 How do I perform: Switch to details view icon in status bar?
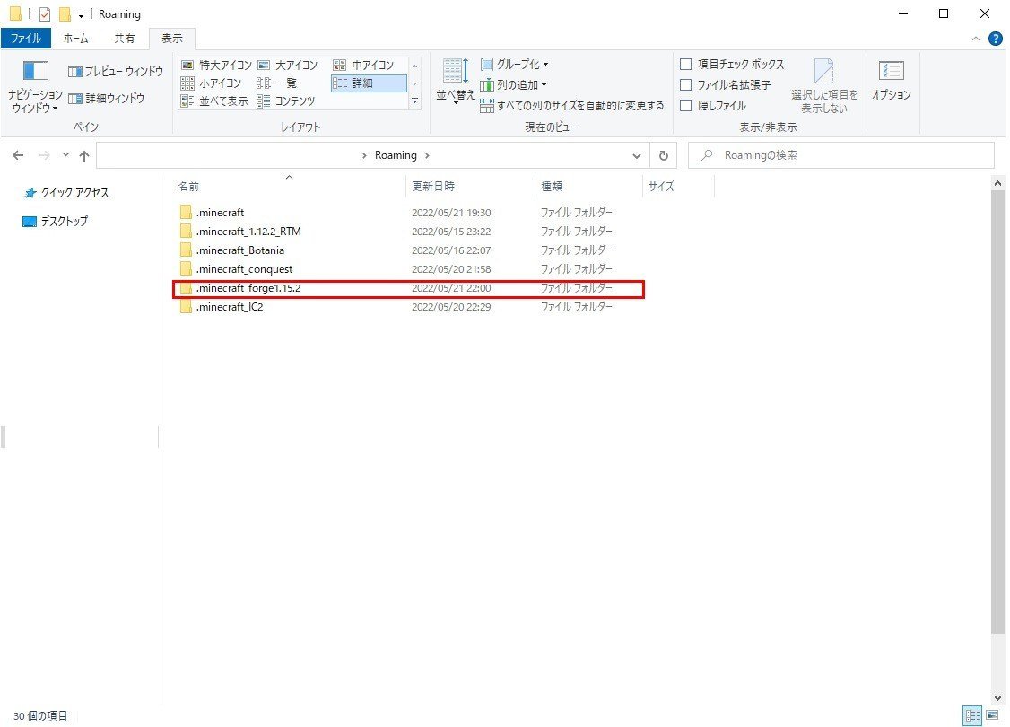[x=972, y=715]
